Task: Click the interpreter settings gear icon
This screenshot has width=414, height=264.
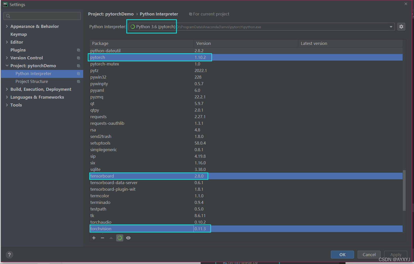Action: (401, 27)
